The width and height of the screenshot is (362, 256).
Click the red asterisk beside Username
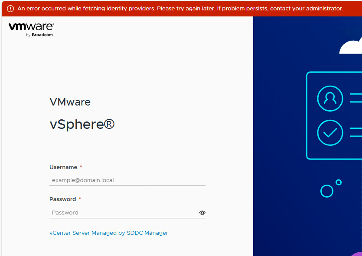[81, 167]
